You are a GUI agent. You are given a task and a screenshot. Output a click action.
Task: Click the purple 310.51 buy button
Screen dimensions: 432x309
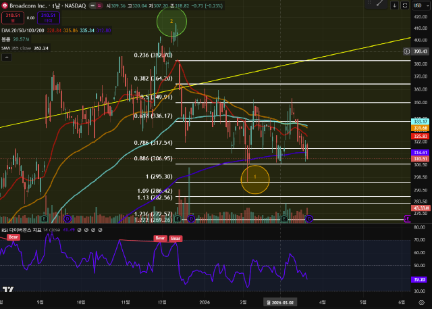(x=49, y=18)
